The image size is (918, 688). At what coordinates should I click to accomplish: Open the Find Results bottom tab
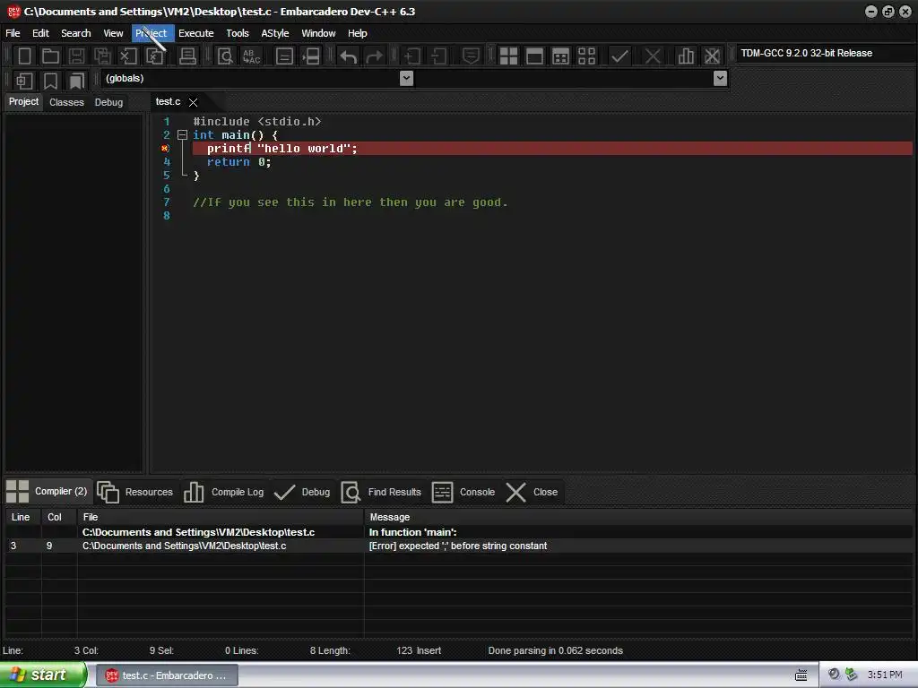[381, 492]
